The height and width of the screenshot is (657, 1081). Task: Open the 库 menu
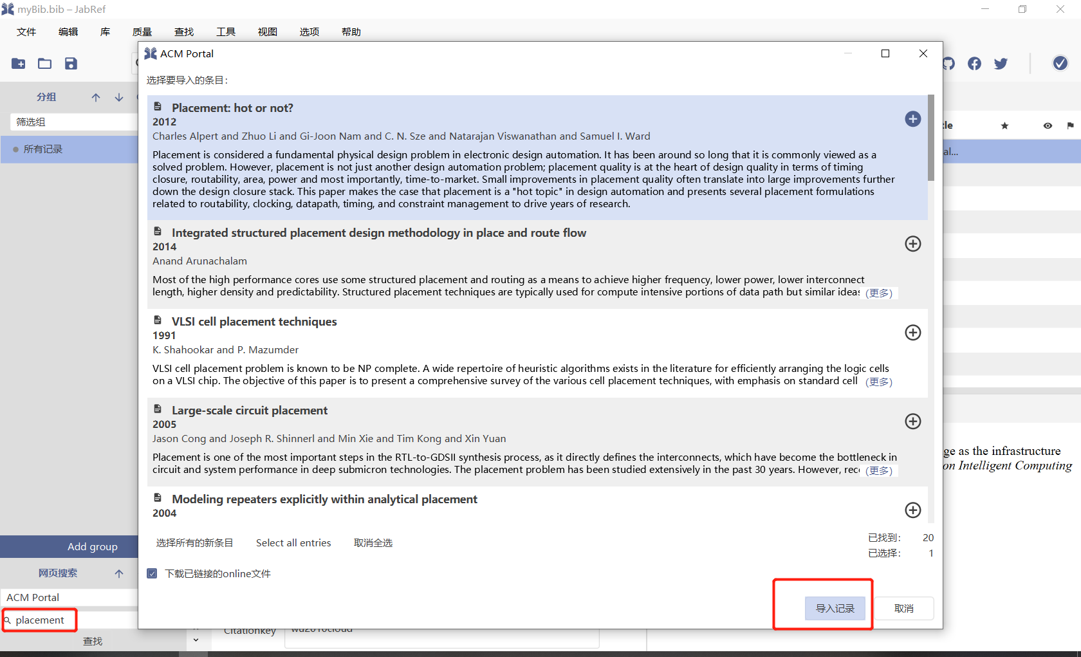click(106, 32)
